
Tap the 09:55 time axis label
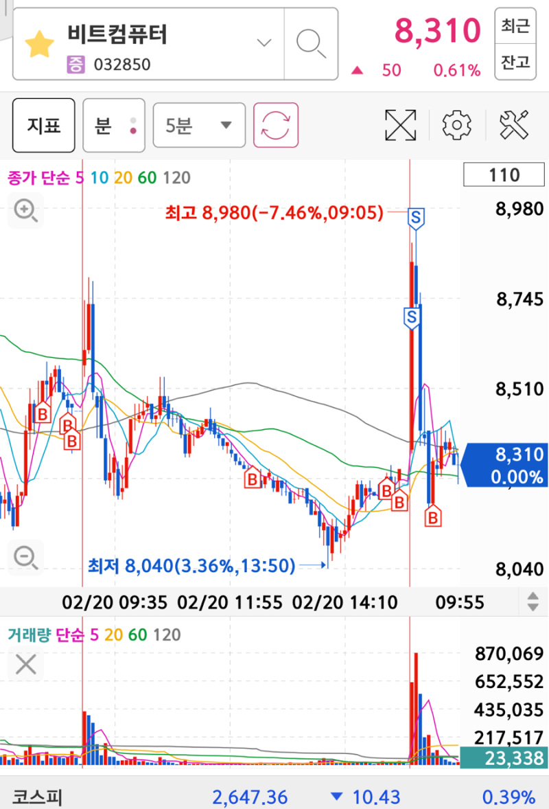pos(460,602)
